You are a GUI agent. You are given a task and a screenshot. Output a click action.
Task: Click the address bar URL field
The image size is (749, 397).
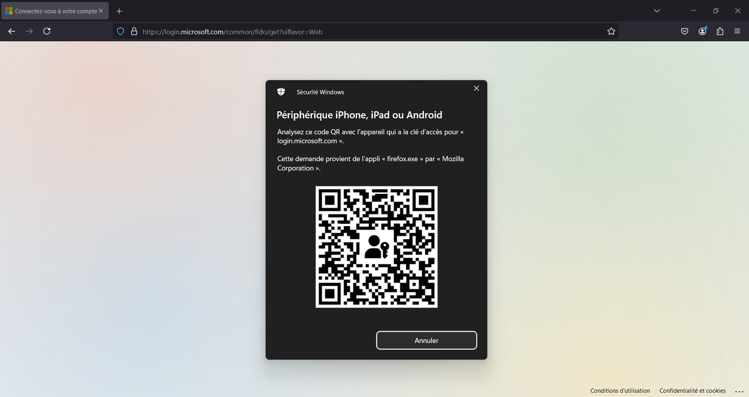(x=351, y=32)
